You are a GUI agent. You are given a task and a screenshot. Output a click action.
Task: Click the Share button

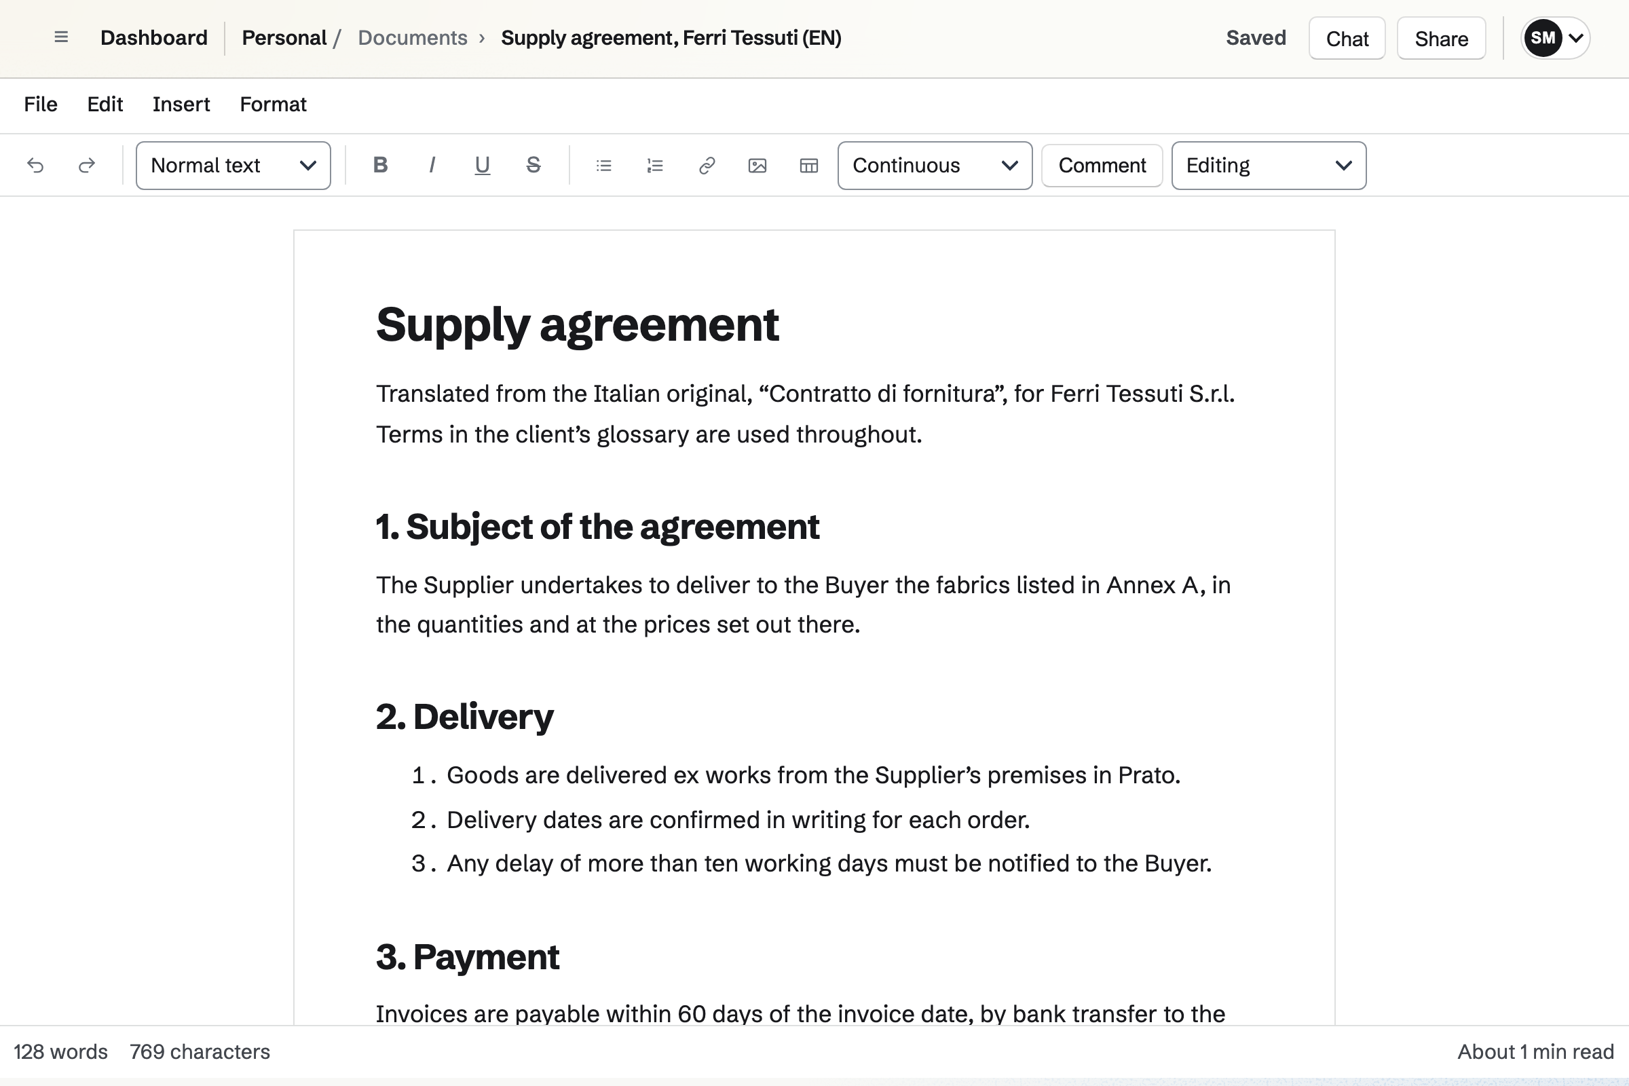[x=1441, y=38]
